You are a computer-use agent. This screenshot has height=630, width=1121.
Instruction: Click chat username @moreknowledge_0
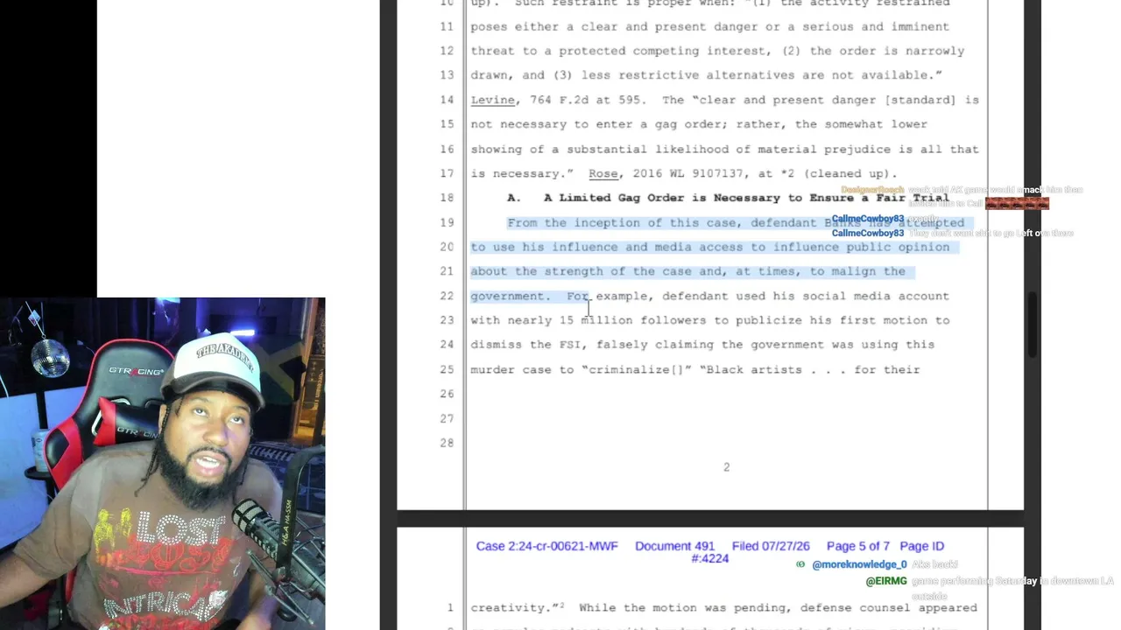(859, 564)
